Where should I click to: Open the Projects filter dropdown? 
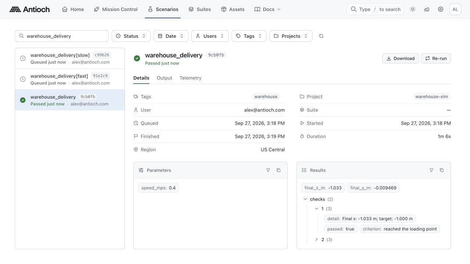[x=291, y=36]
